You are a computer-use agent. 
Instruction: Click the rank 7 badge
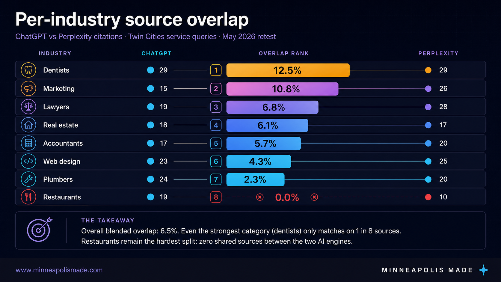216,180
